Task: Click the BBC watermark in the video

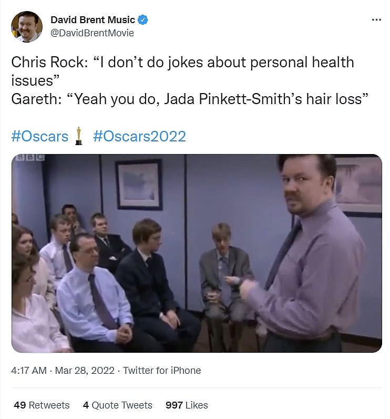Action: [x=30, y=158]
